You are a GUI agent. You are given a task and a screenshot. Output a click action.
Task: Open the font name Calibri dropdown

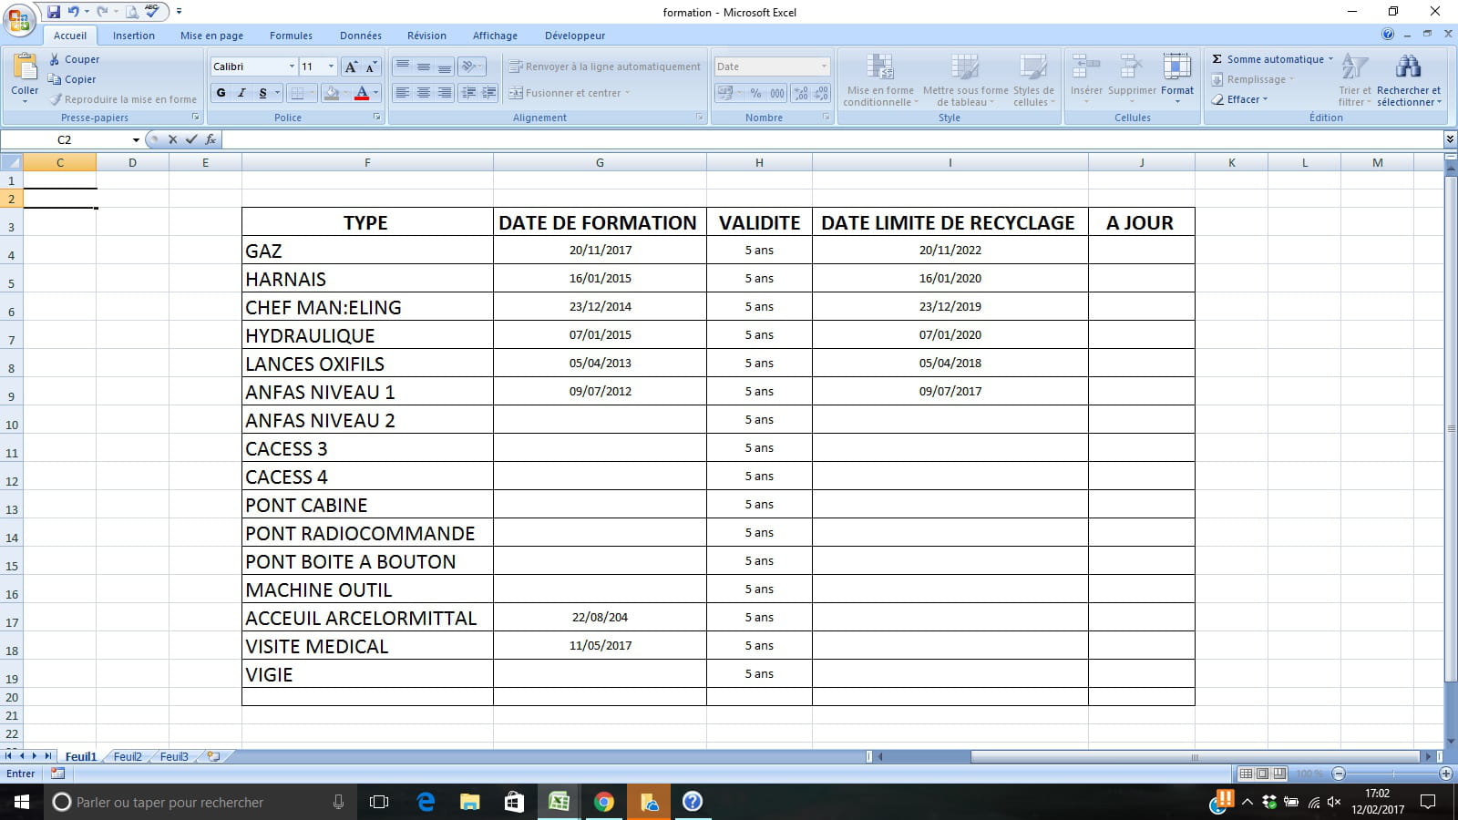click(x=292, y=67)
